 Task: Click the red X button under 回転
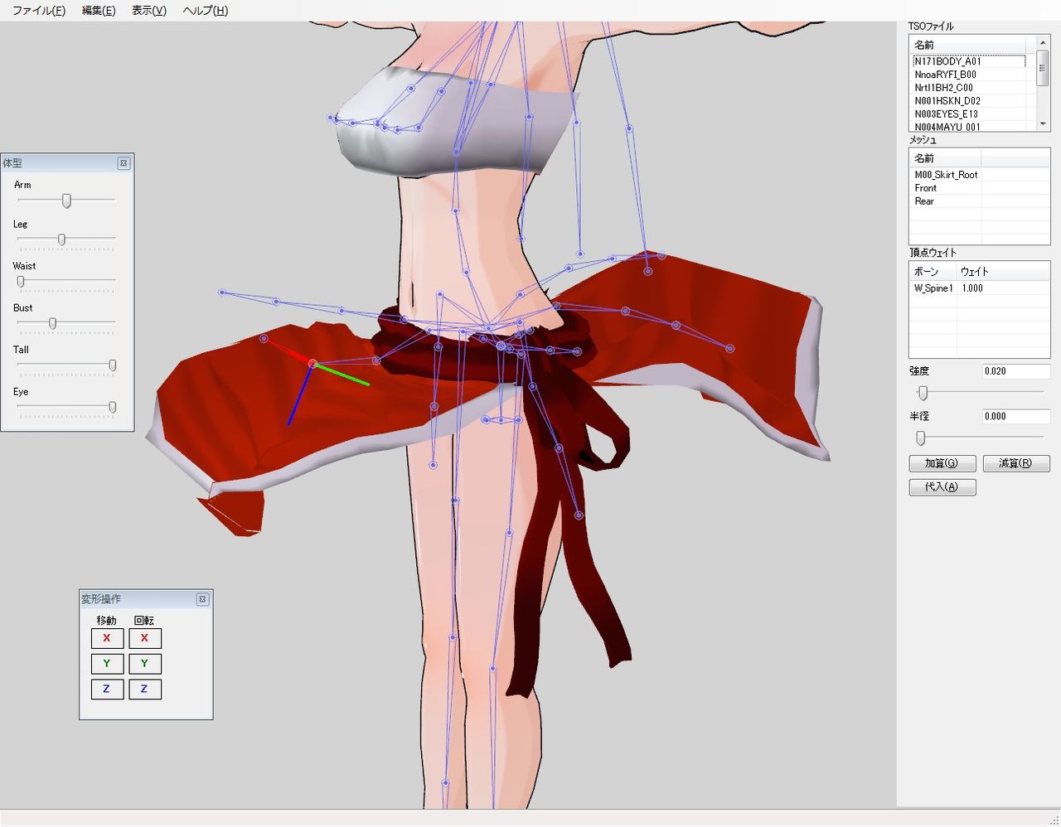(145, 638)
